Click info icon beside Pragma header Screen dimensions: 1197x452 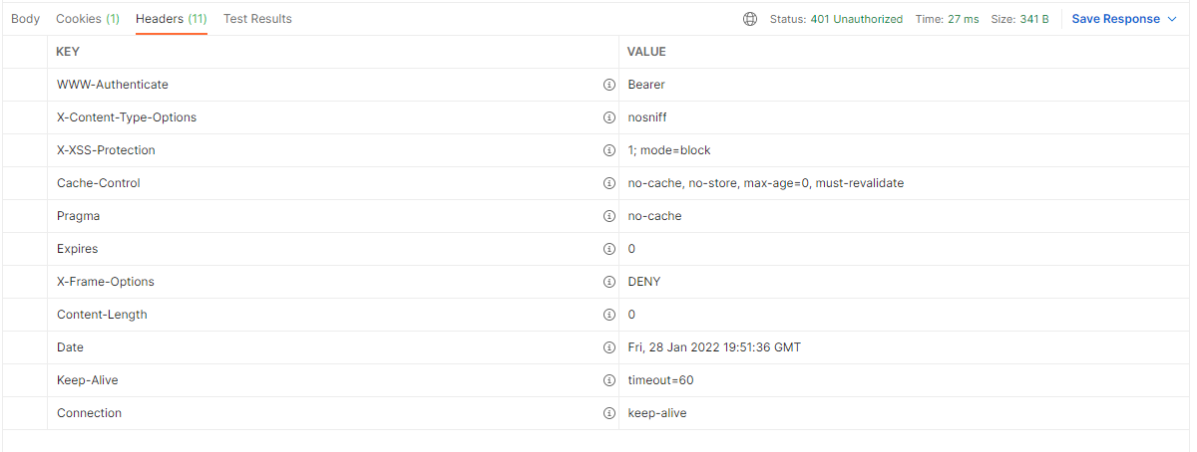608,216
